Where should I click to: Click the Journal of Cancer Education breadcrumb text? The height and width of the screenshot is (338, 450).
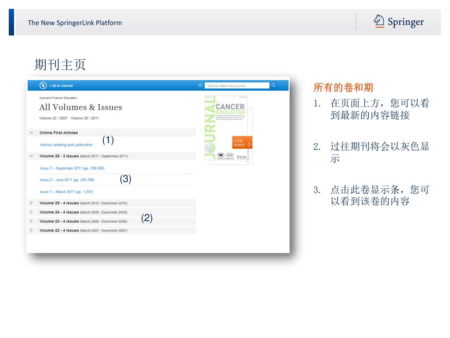click(58, 98)
